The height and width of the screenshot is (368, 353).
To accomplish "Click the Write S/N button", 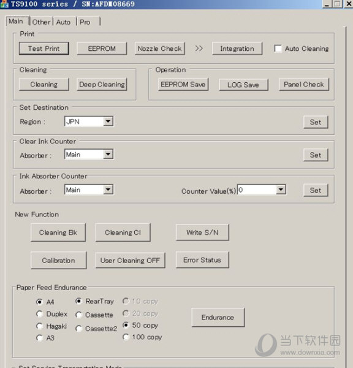I will [x=202, y=232].
